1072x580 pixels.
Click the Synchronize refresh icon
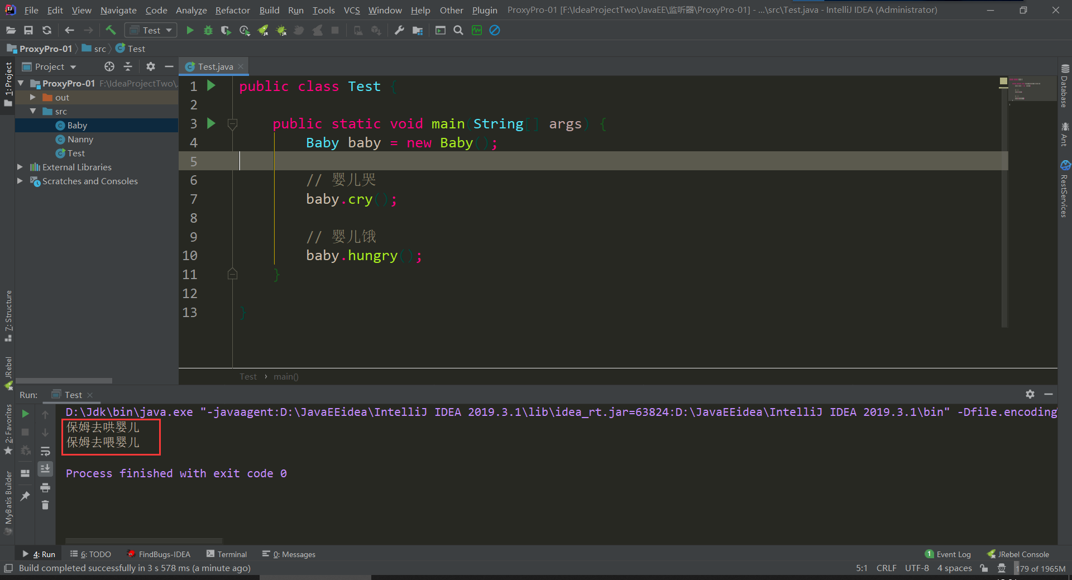point(47,30)
